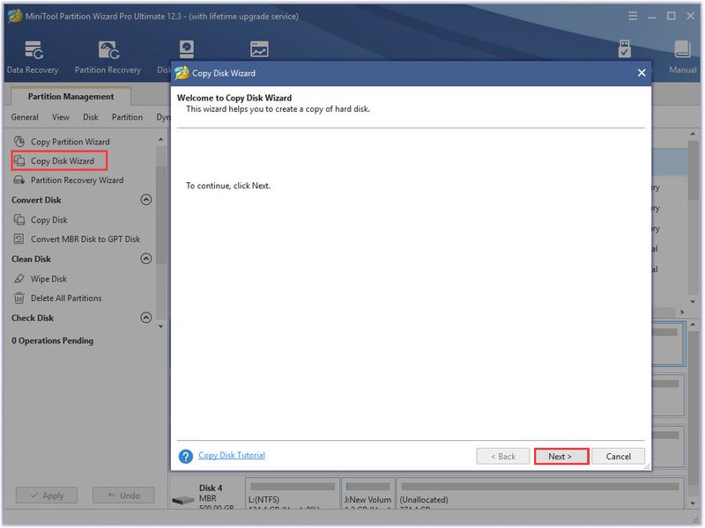
Task: Select Partition Recovery Wizard entry
Action: (x=77, y=180)
